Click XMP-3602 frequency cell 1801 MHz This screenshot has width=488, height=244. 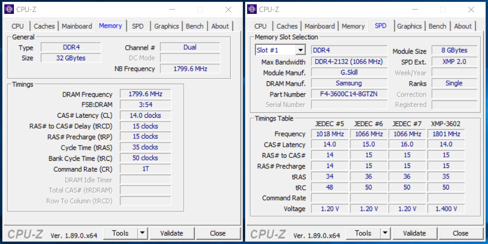pyautogui.click(x=446, y=134)
